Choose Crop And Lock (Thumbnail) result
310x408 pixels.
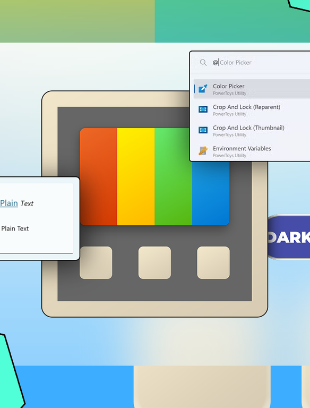pyautogui.click(x=252, y=131)
